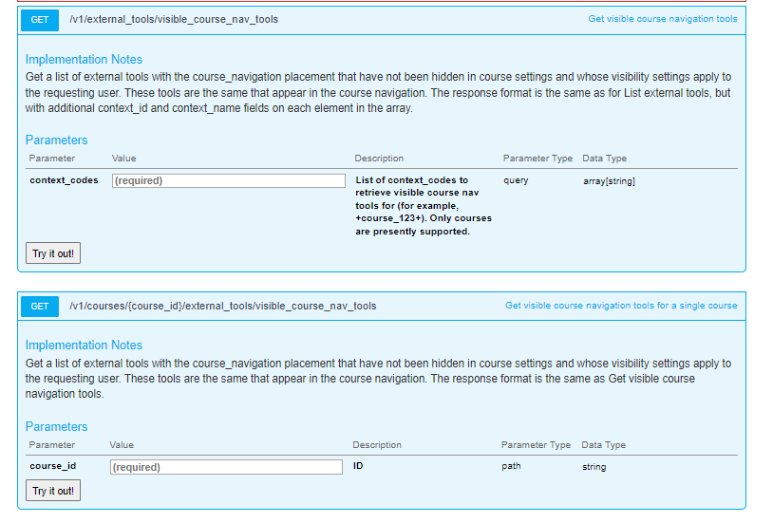Click 'Try it out!' under course_id
Screen dimensions: 773x523
[x=53, y=491]
